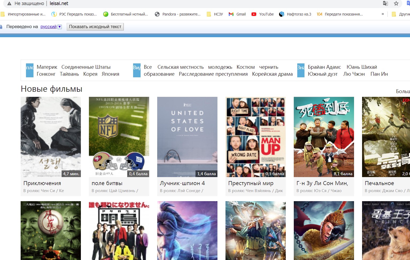The width and height of the screenshot is (410, 260).
Task: Click the Преступный мир movie title
Action: click(x=251, y=183)
